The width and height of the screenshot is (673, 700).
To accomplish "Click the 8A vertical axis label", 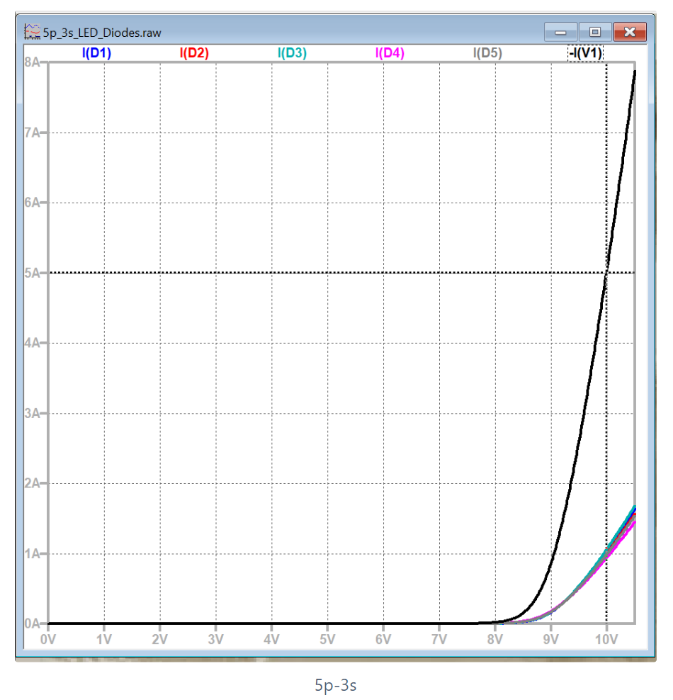I will pos(32,62).
